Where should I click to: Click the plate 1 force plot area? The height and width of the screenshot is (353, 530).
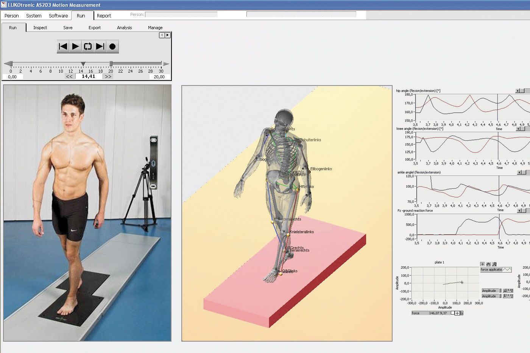(x=446, y=283)
